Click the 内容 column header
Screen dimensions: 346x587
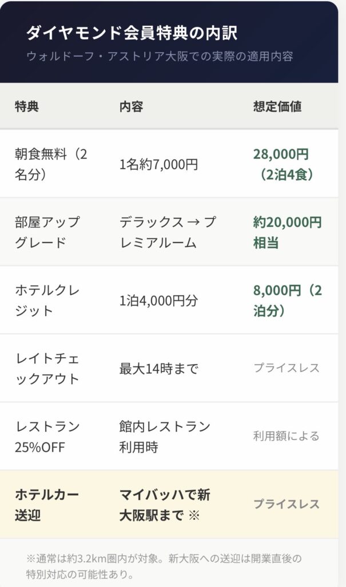point(131,107)
